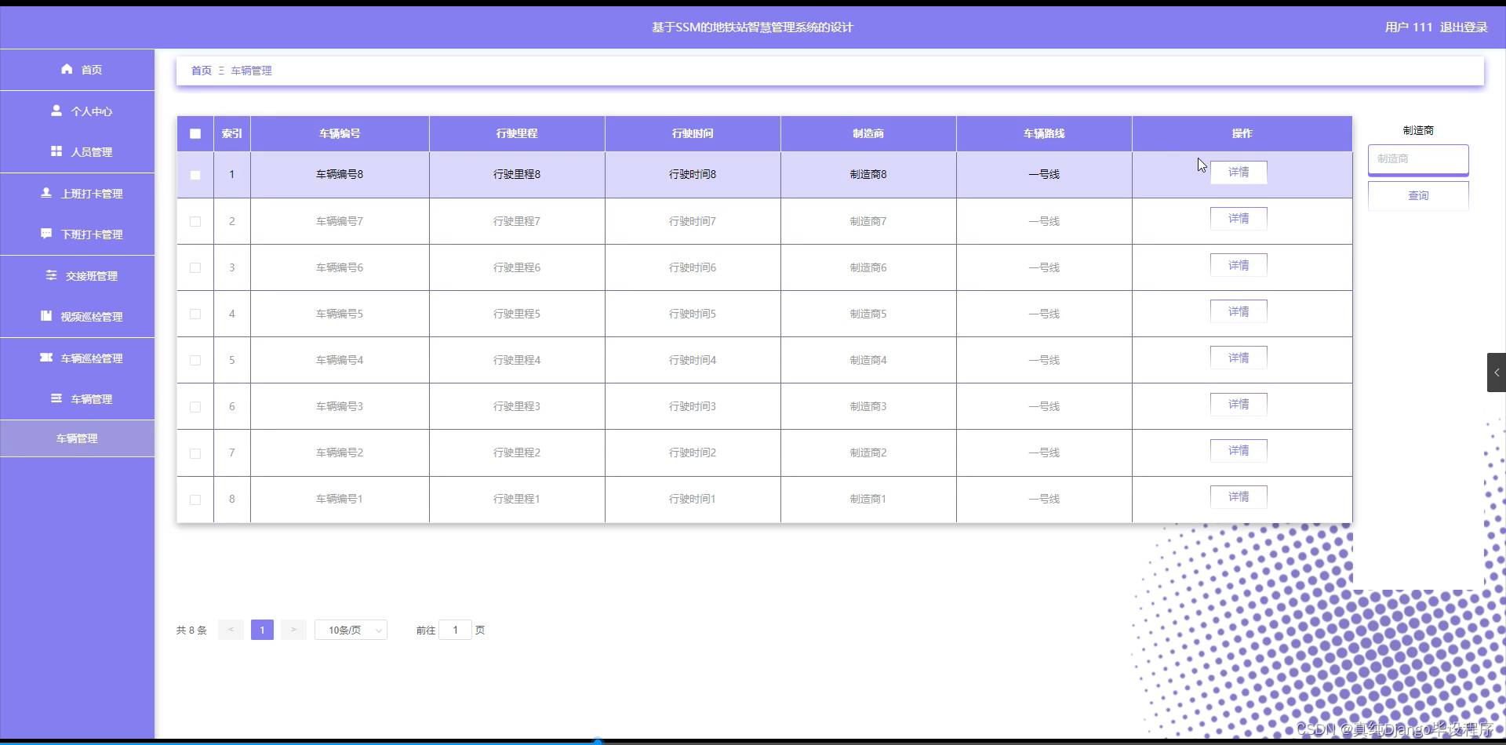Viewport: 1506px width, 745px height.
Task: Check the row for 车辆编号1
Action: point(195,500)
